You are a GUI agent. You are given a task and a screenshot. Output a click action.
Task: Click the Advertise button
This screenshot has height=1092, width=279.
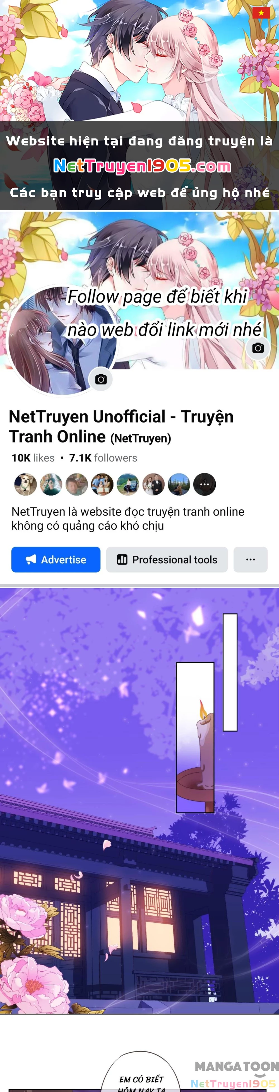[56, 559]
